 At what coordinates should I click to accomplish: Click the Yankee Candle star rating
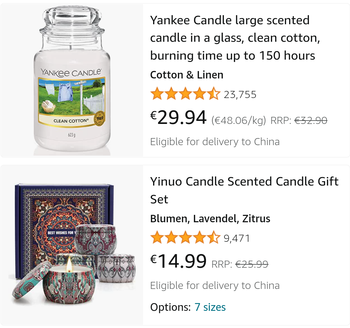point(185,94)
